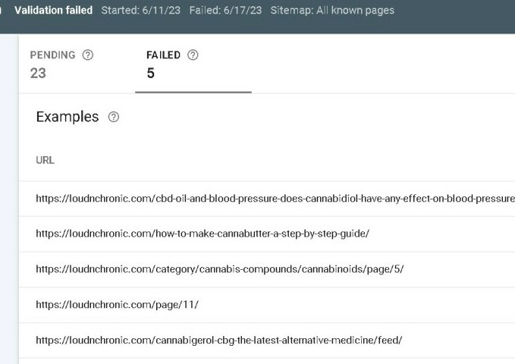The height and width of the screenshot is (364, 515).
Task: Click help icon next to FAILED
Action: click(x=193, y=55)
